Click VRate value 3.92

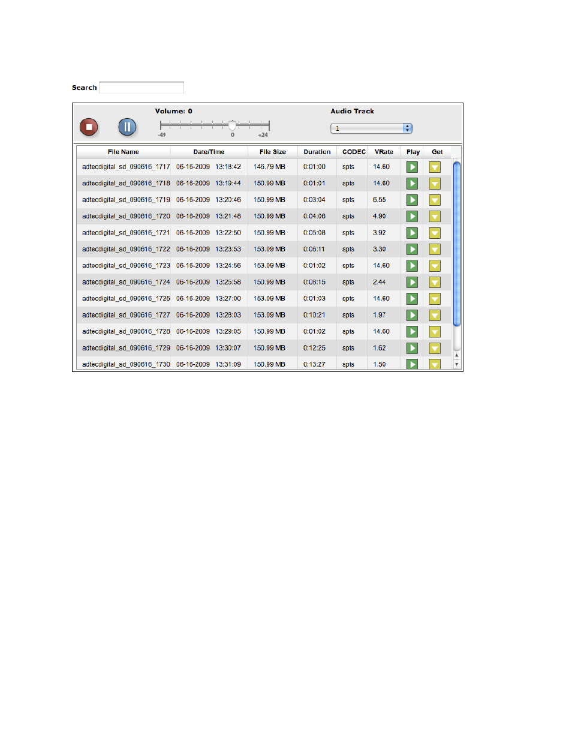pos(380,233)
